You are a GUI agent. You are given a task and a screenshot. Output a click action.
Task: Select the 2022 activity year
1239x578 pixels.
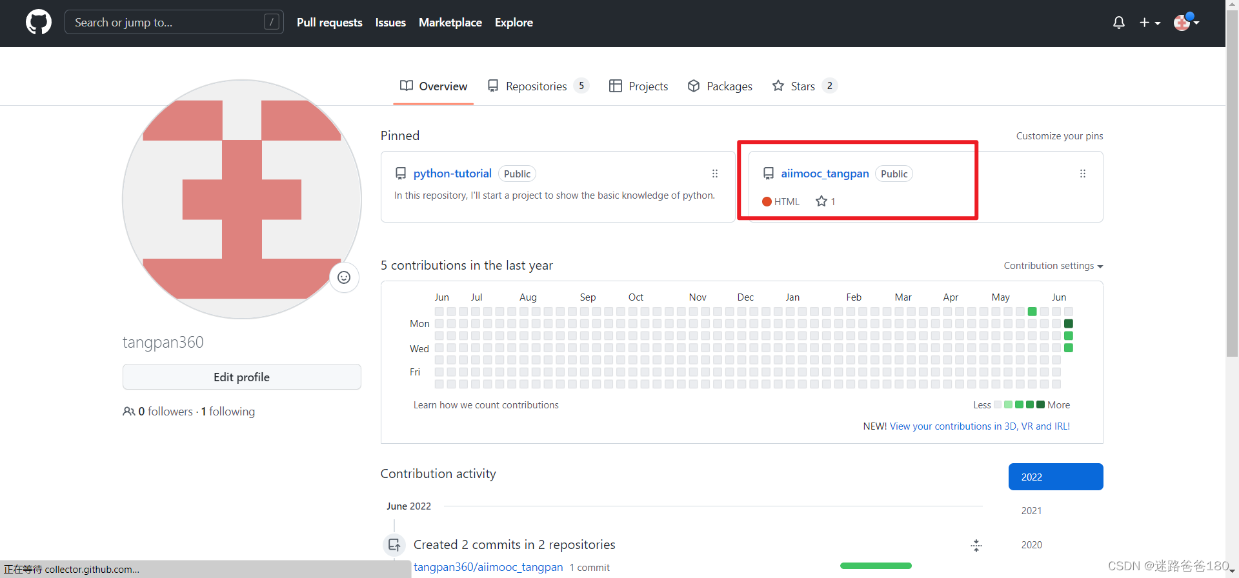pos(1056,477)
